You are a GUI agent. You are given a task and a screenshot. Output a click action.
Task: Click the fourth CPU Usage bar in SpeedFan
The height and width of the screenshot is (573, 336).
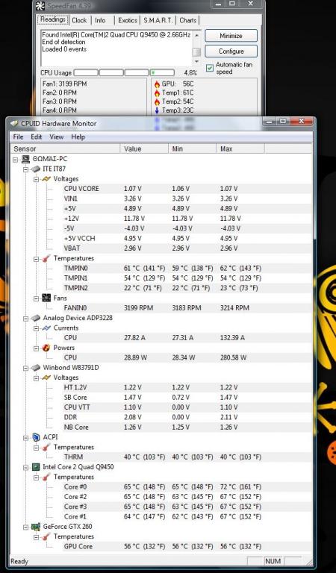162,72
